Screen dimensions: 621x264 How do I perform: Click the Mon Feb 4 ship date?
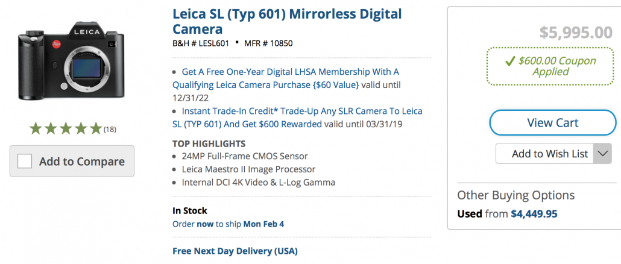coord(263,224)
